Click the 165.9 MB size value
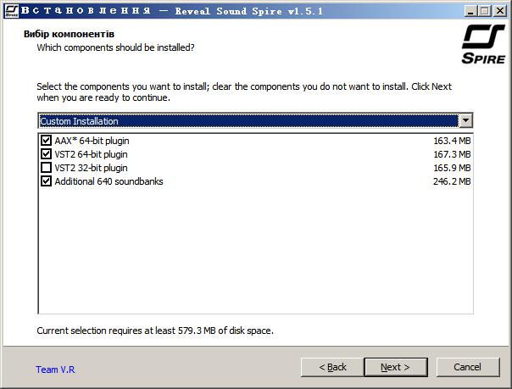Viewport: 512px width, 389px height. point(452,168)
